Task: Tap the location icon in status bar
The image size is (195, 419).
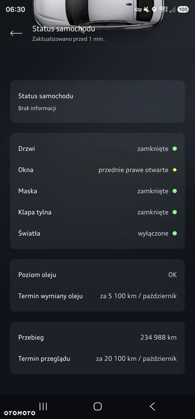Action: 154,10
